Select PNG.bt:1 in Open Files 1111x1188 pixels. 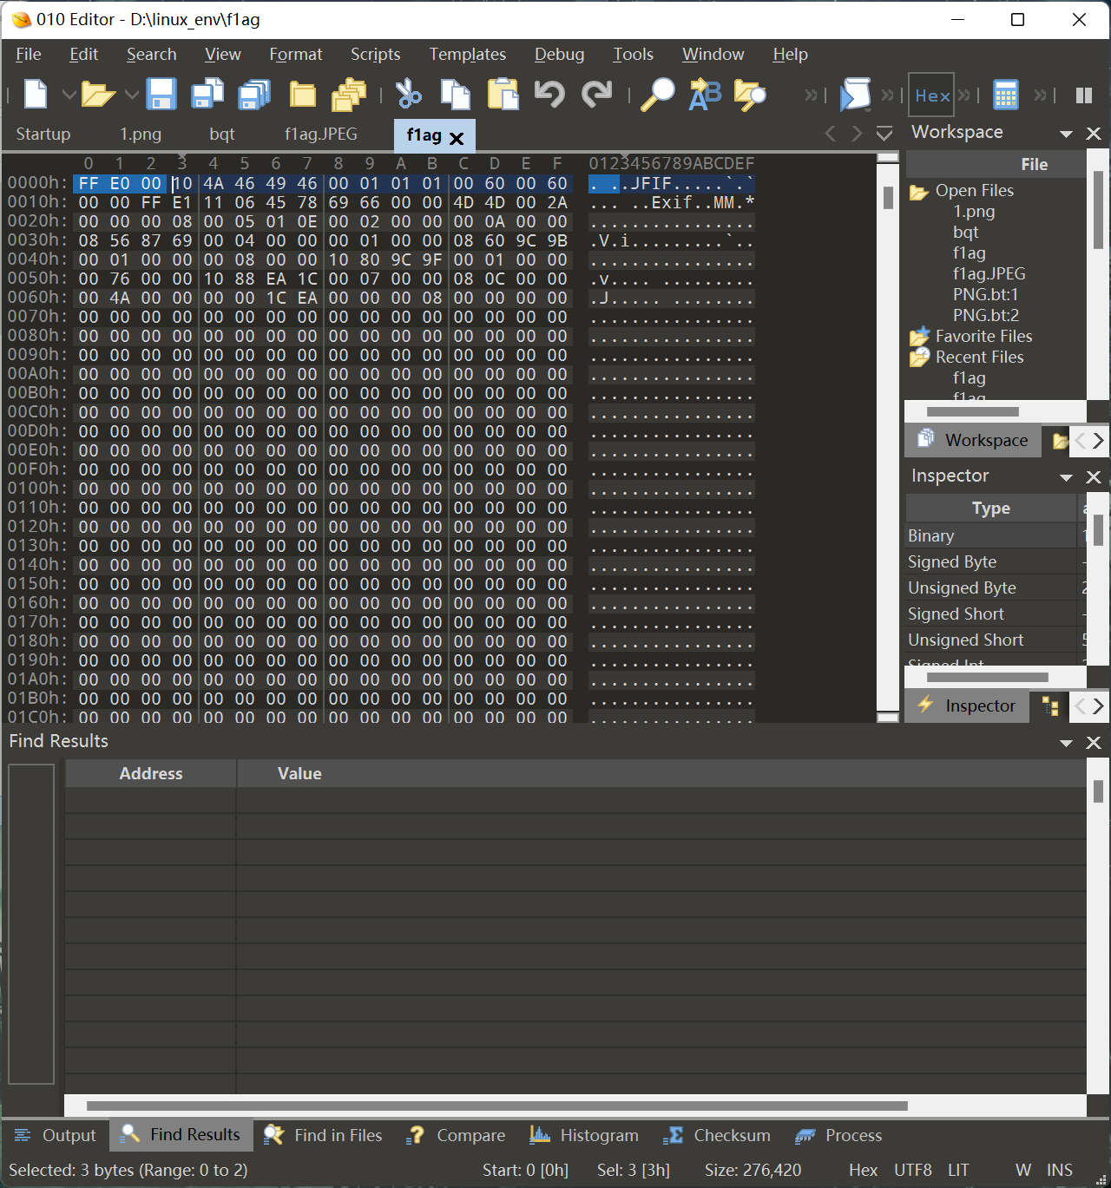point(985,294)
